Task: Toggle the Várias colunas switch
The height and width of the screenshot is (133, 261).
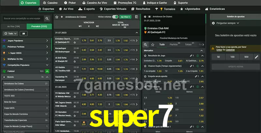Action: pyautogui.click(x=115, y=17)
